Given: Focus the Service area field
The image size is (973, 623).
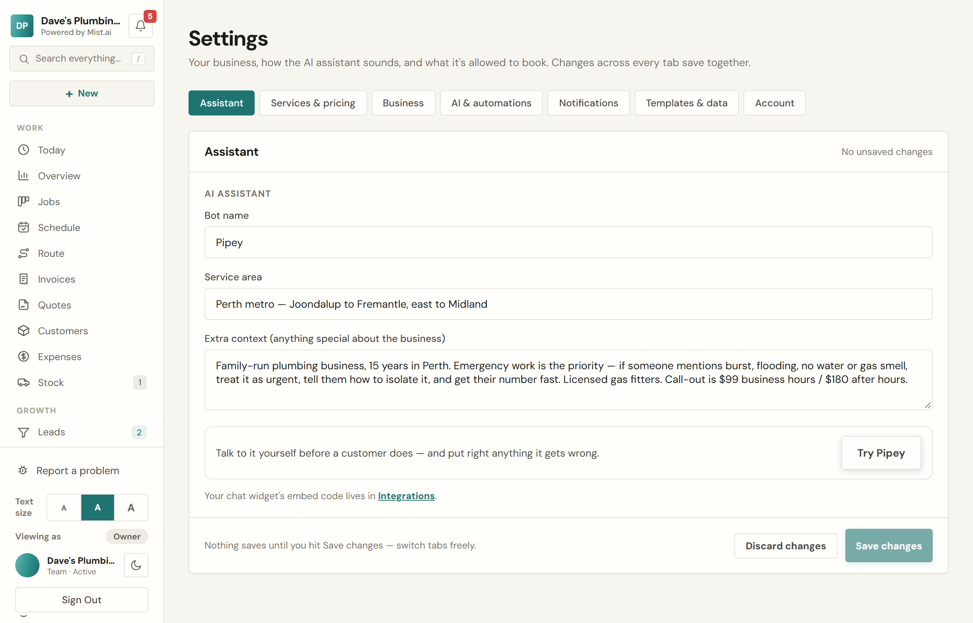Looking at the screenshot, I should coord(568,304).
